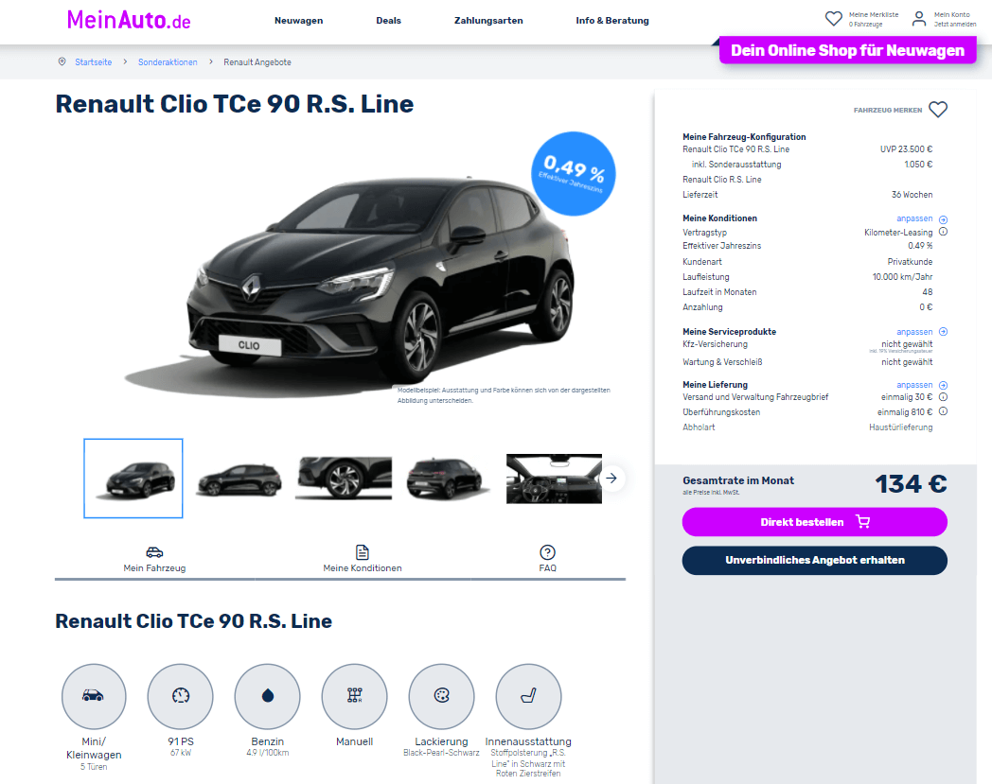Select the interior dashboard thumbnail
The height and width of the screenshot is (784, 992).
tap(554, 479)
